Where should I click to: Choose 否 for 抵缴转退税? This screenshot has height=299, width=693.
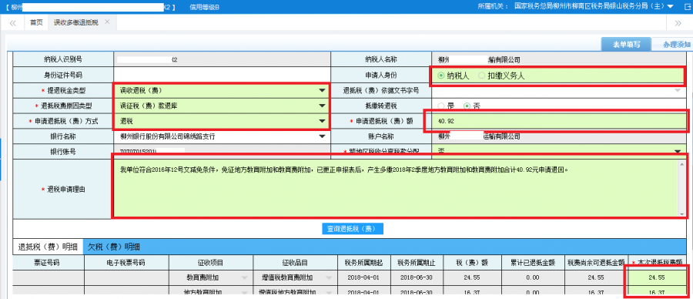(467, 106)
